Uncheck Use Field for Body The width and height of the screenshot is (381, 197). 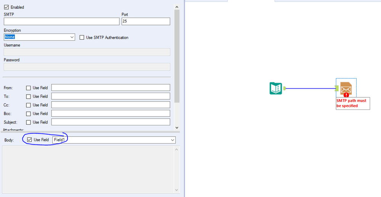point(29,140)
